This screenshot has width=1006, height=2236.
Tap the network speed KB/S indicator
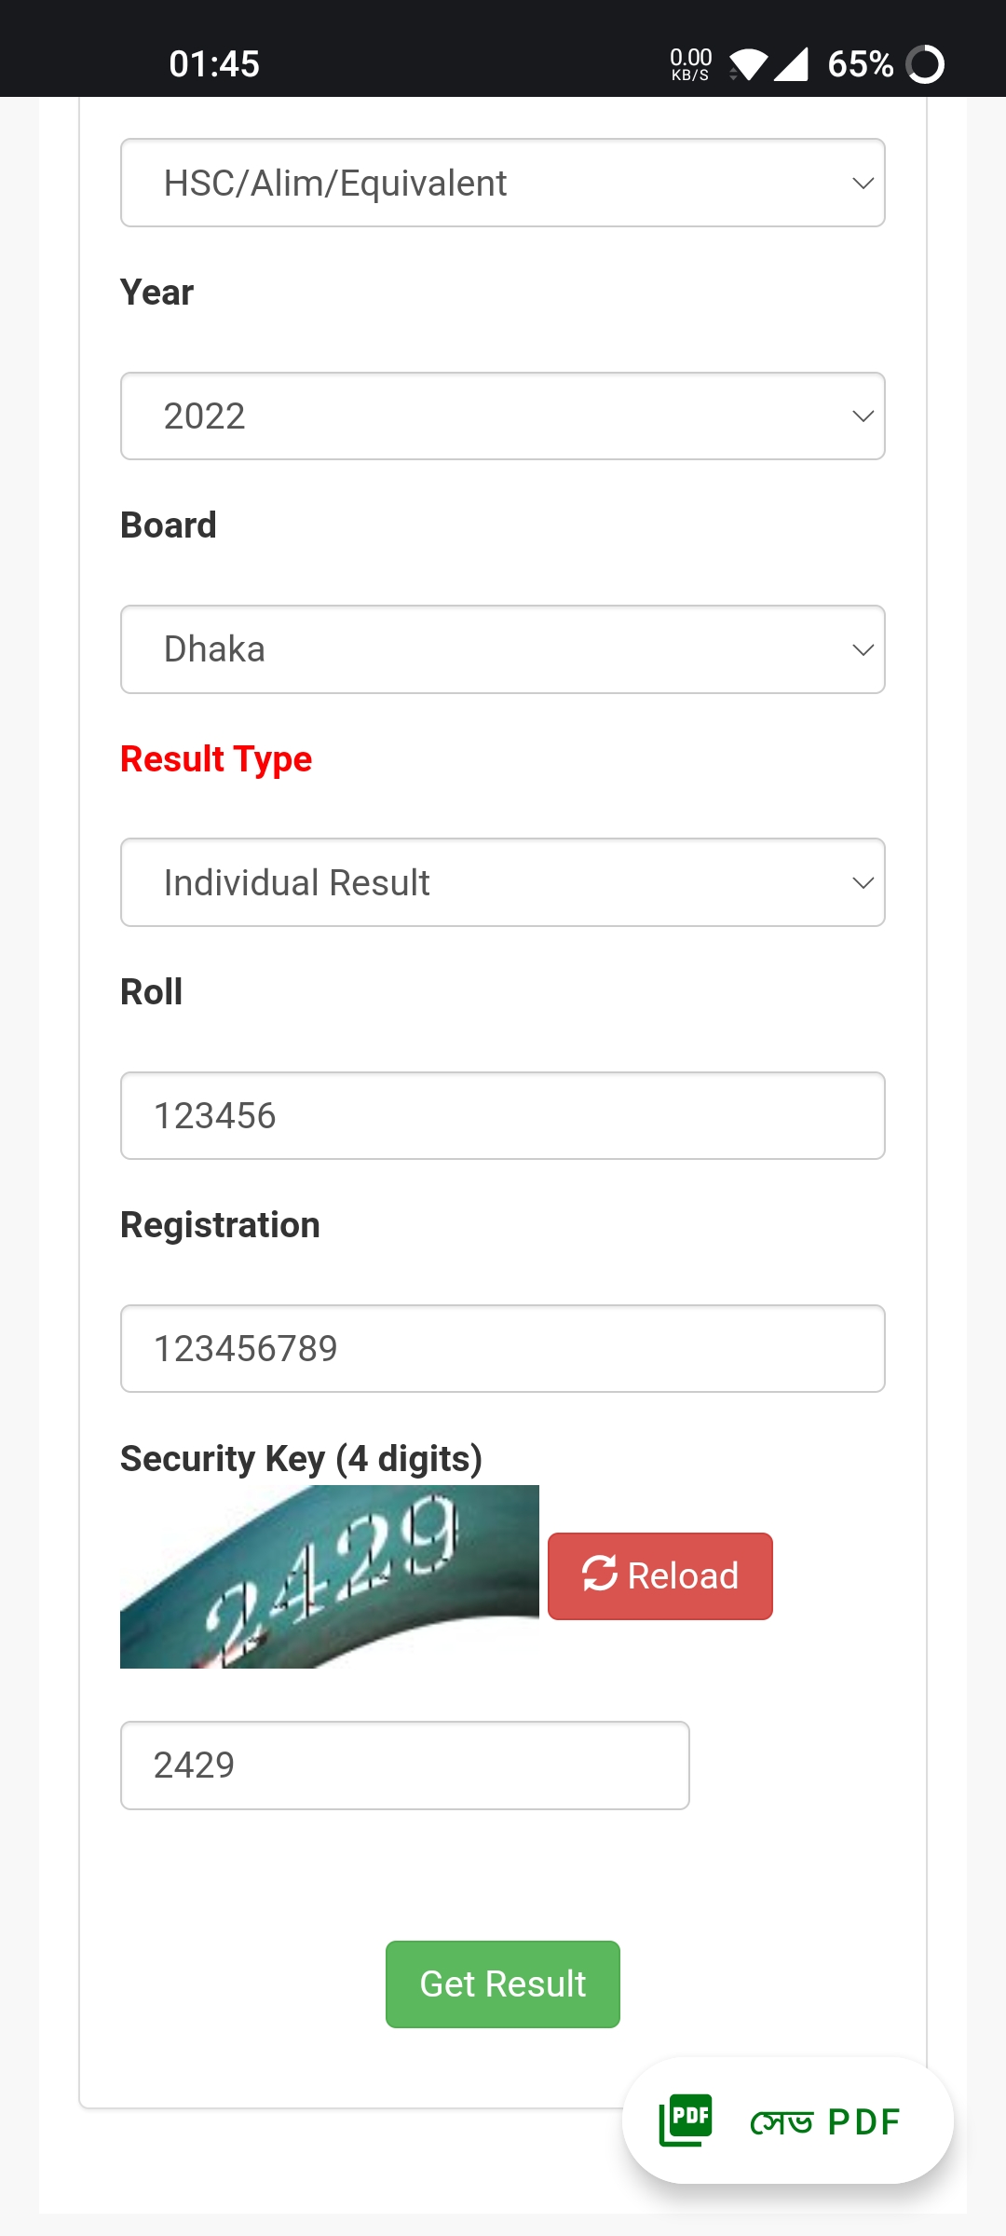(690, 64)
